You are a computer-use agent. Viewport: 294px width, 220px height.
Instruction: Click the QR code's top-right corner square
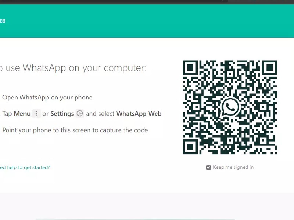point(270,67)
